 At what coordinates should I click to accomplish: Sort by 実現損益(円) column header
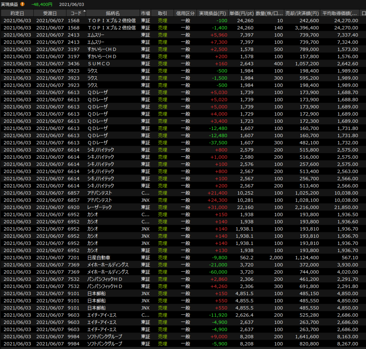[x=213, y=13]
